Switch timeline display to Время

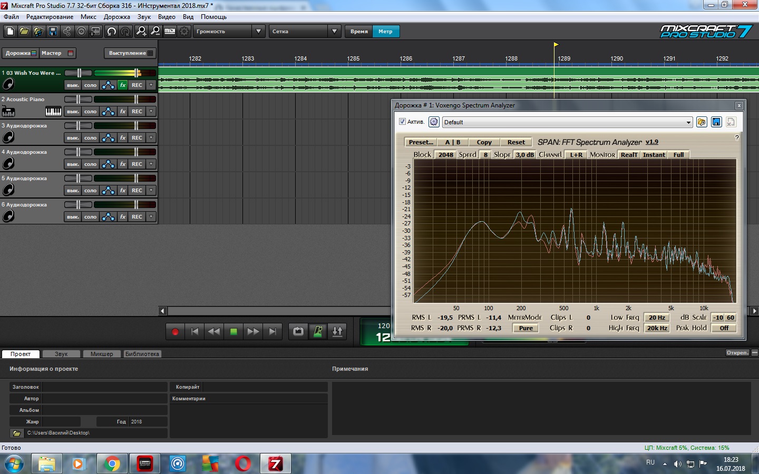click(359, 32)
